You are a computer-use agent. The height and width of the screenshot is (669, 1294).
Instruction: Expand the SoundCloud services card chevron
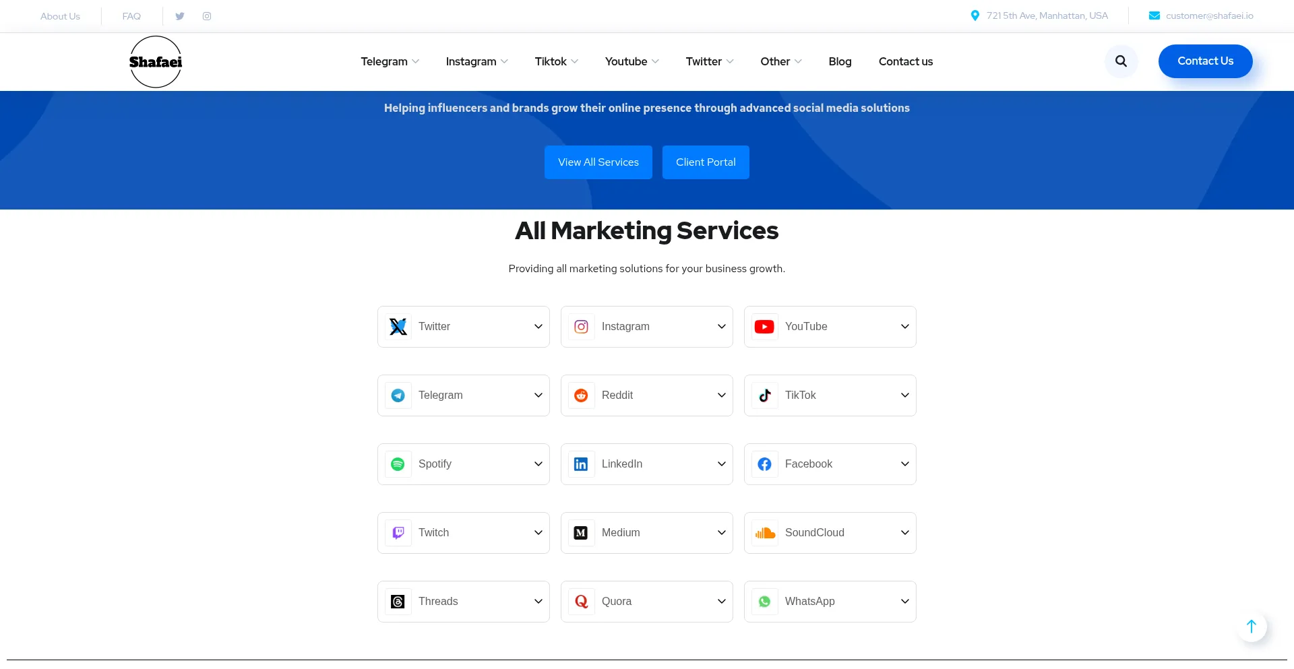coord(905,533)
